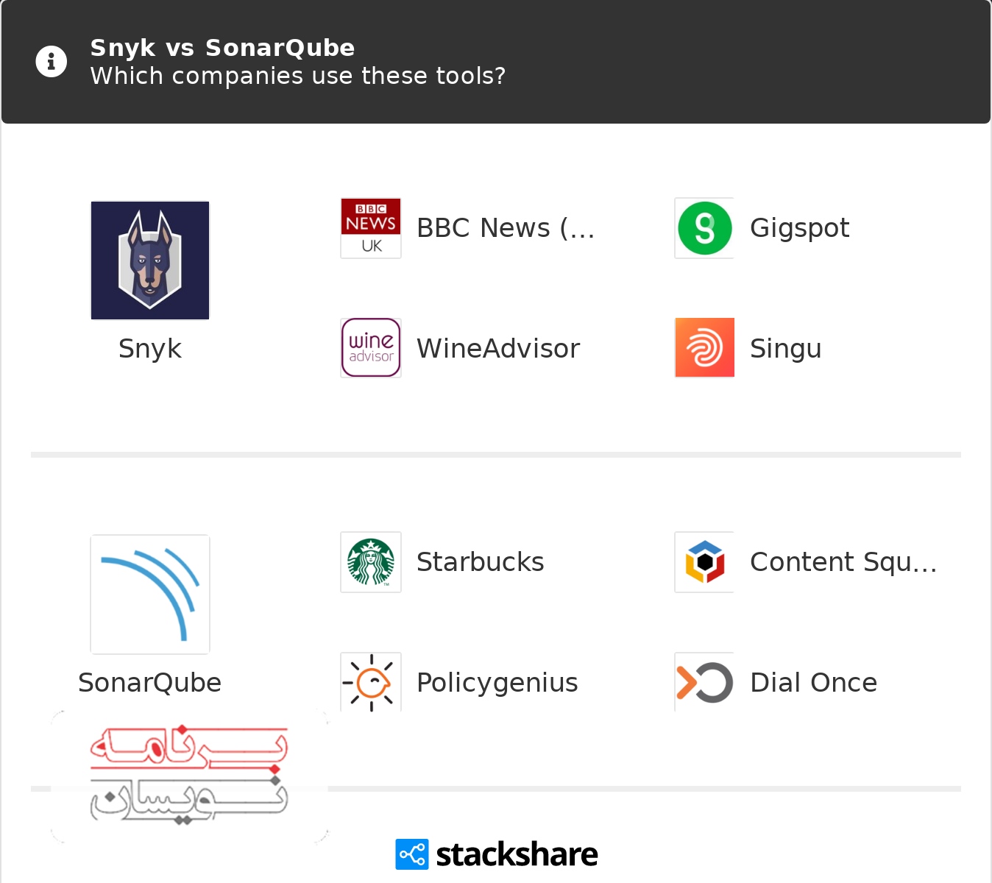Viewport: 992px width, 883px height.
Task: Open the Content Square hexagon logo
Action: coord(704,562)
